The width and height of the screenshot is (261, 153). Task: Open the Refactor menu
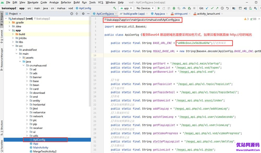point(66,2)
